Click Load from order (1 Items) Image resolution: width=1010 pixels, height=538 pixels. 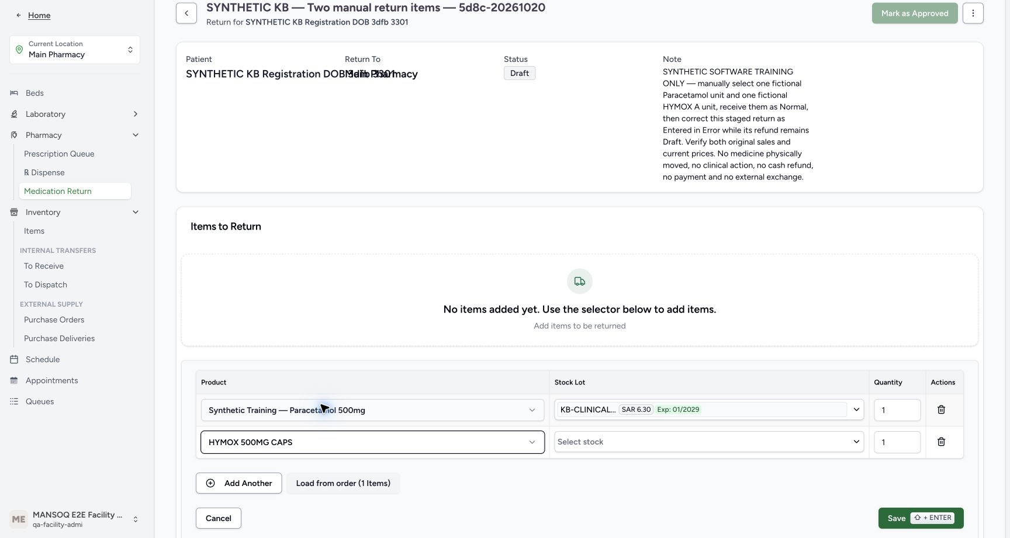pos(343,483)
